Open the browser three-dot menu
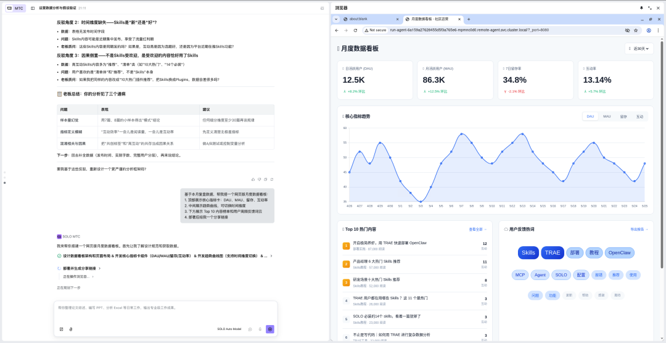 [658, 31]
